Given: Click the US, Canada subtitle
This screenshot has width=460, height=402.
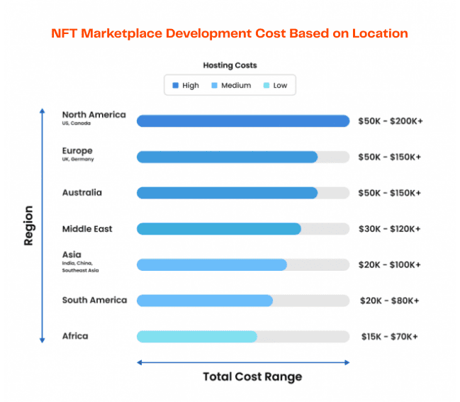Looking at the screenshot, I should (x=77, y=123).
